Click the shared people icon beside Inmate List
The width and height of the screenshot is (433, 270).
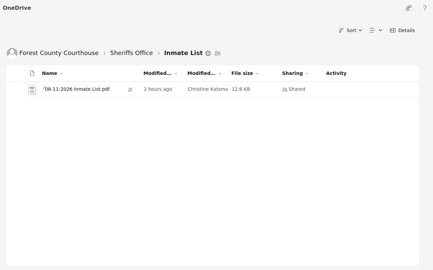218,53
